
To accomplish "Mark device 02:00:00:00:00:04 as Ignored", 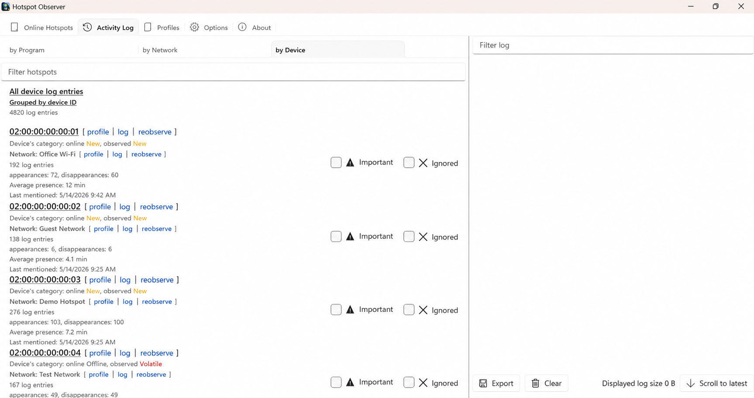I will click(409, 382).
